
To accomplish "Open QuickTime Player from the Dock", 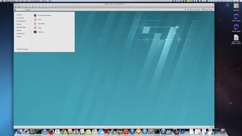I will tap(163, 131).
